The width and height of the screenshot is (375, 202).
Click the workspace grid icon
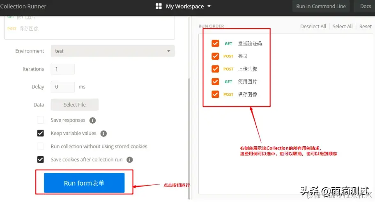pos(159,6)
